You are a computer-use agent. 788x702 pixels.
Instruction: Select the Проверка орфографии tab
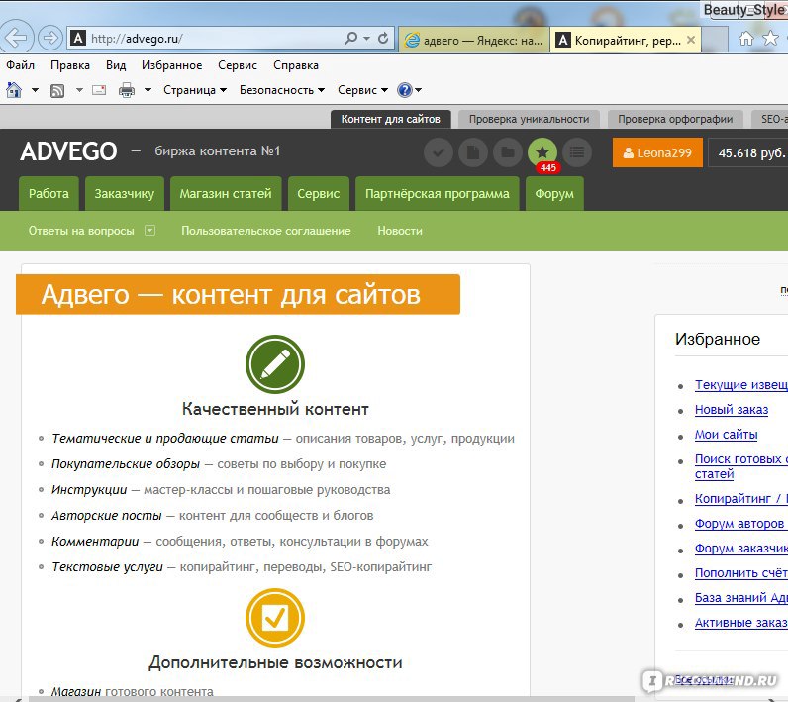point(675,119)
